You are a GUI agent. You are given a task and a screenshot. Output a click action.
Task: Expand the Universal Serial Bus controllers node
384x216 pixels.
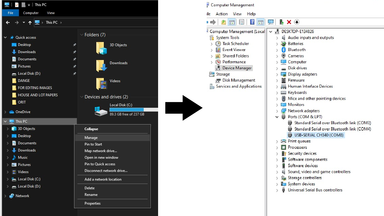(x=277, y=190)
